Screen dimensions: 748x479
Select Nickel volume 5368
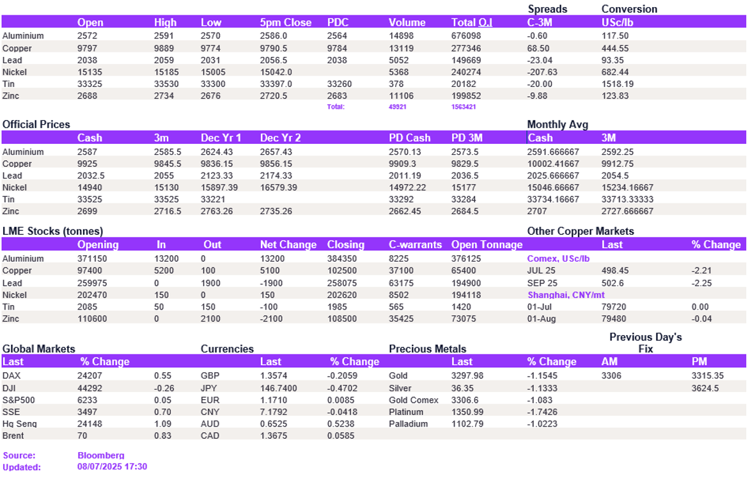398,72
